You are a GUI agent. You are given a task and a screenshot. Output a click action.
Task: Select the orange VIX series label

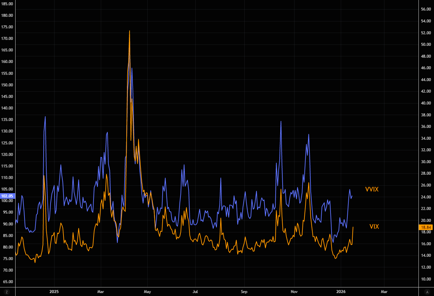pyautogui.click(x=374, y=226)
